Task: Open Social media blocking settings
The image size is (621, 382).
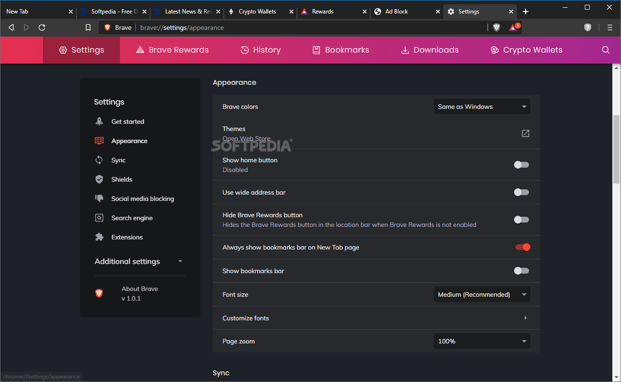Action: pos(143,198)
